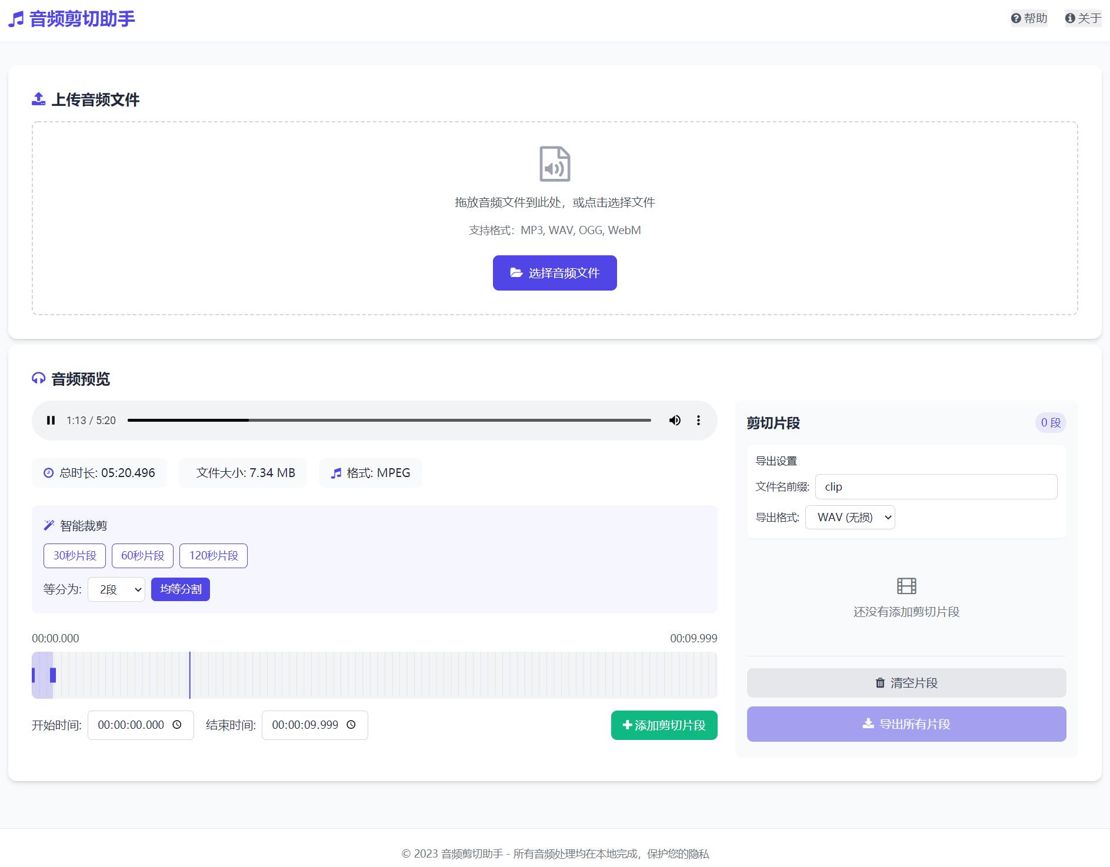
Task: Choose the 120秒片段 preset
Action: click(x=213, y=556)
